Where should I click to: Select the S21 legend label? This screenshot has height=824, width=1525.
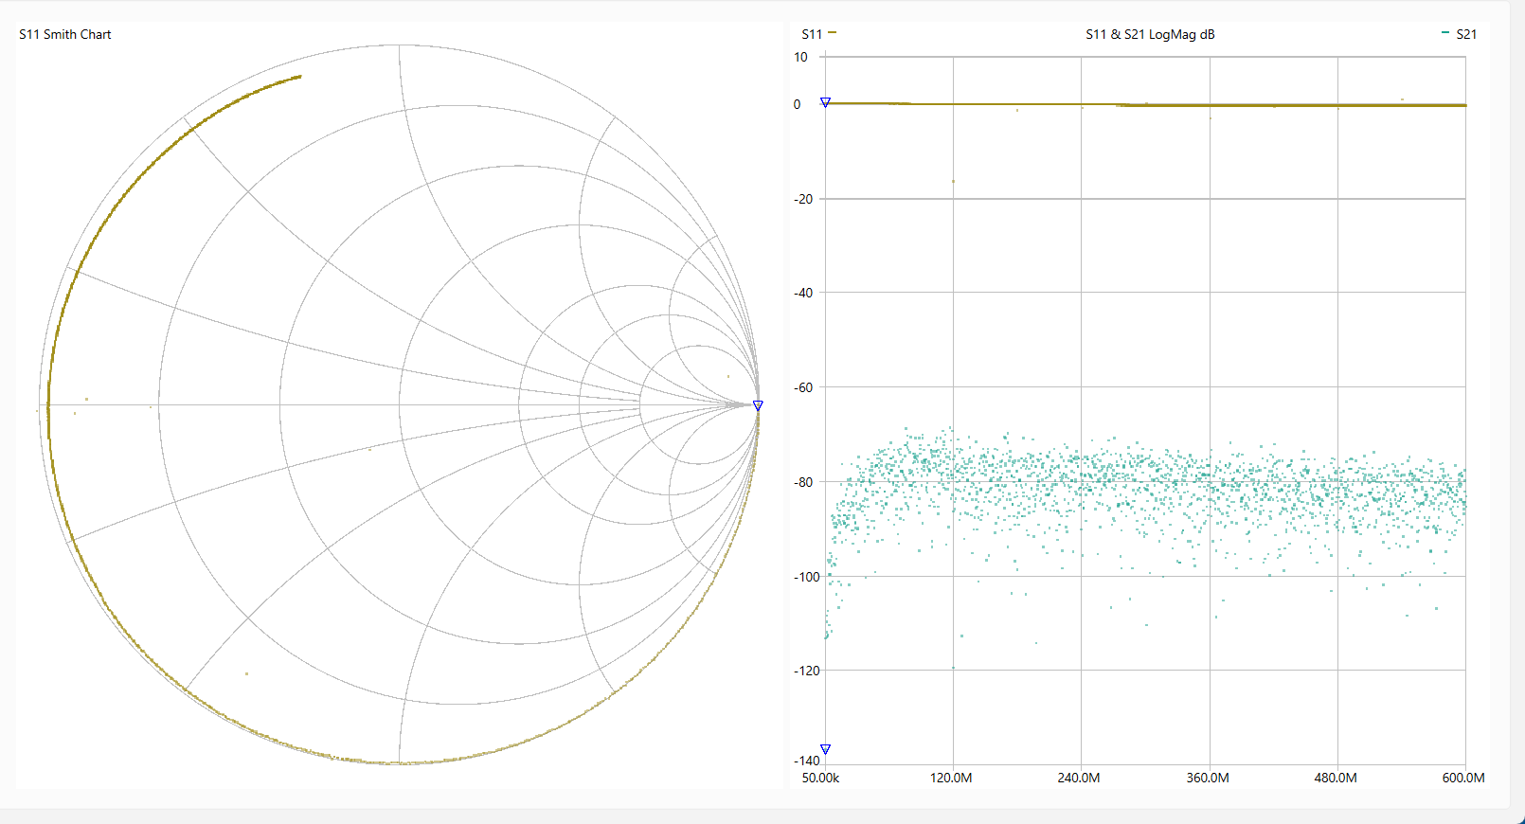[1465, 34]
